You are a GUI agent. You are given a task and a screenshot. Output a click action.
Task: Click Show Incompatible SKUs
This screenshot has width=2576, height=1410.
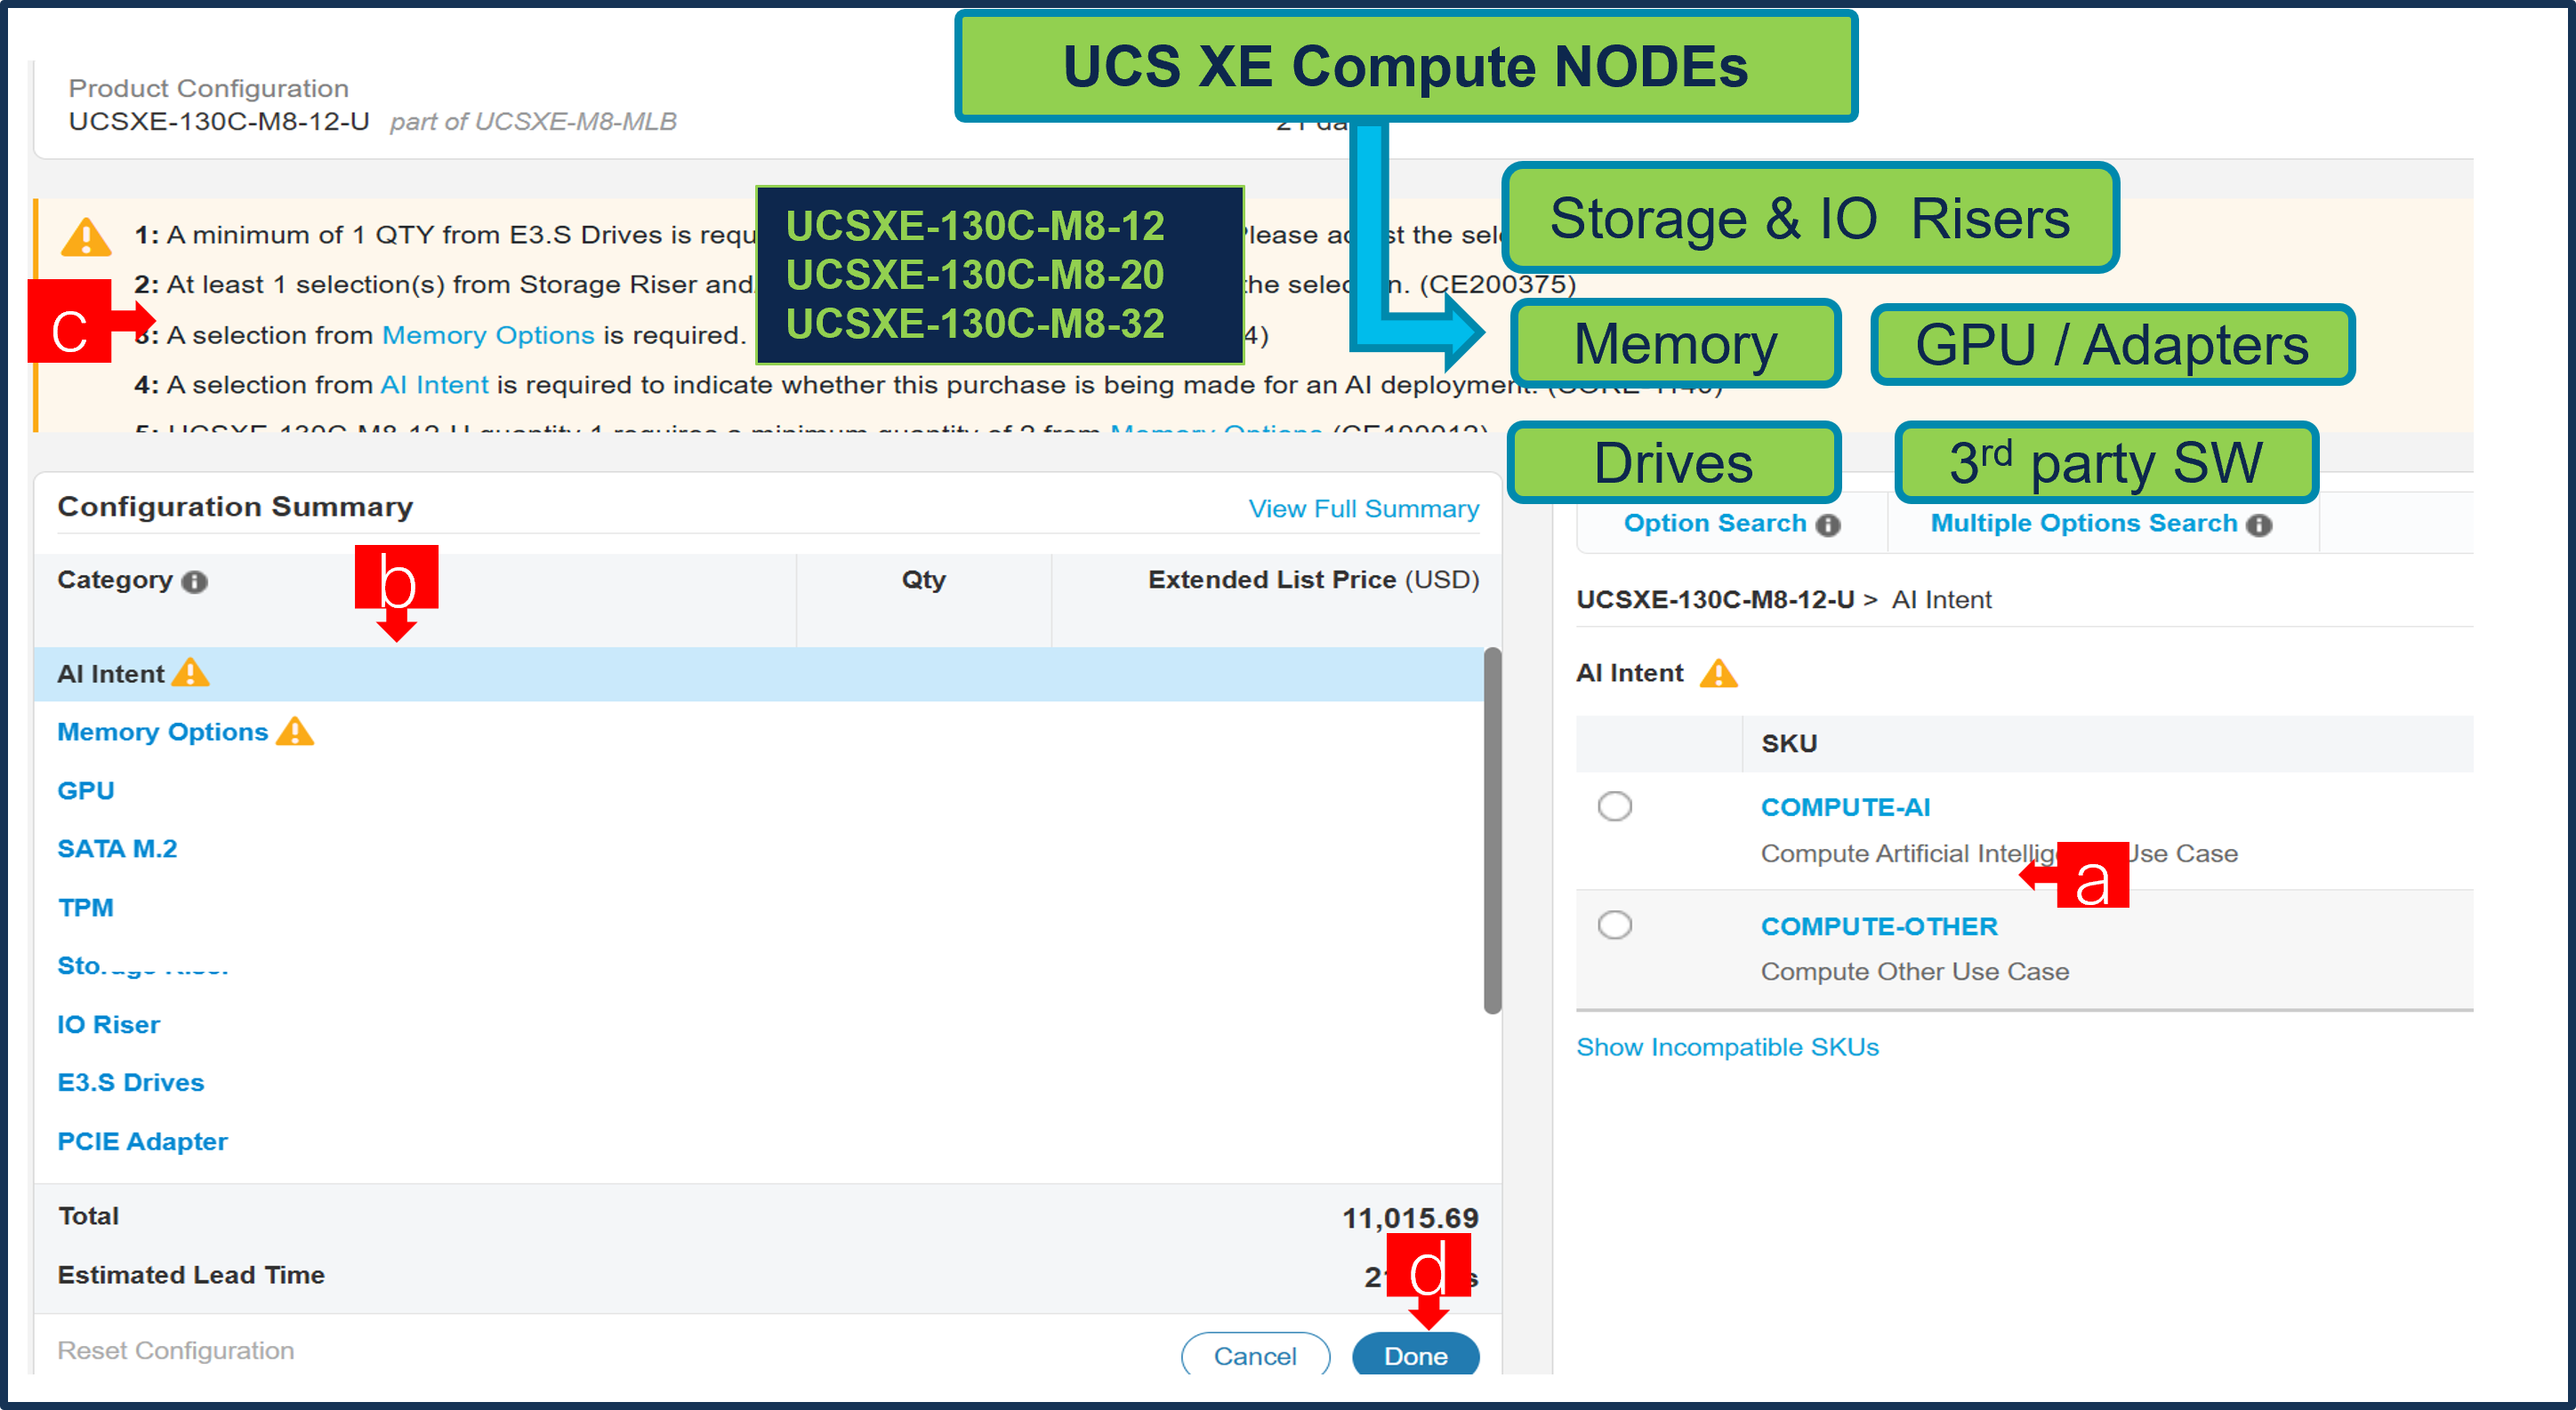coord(1727,1046)
